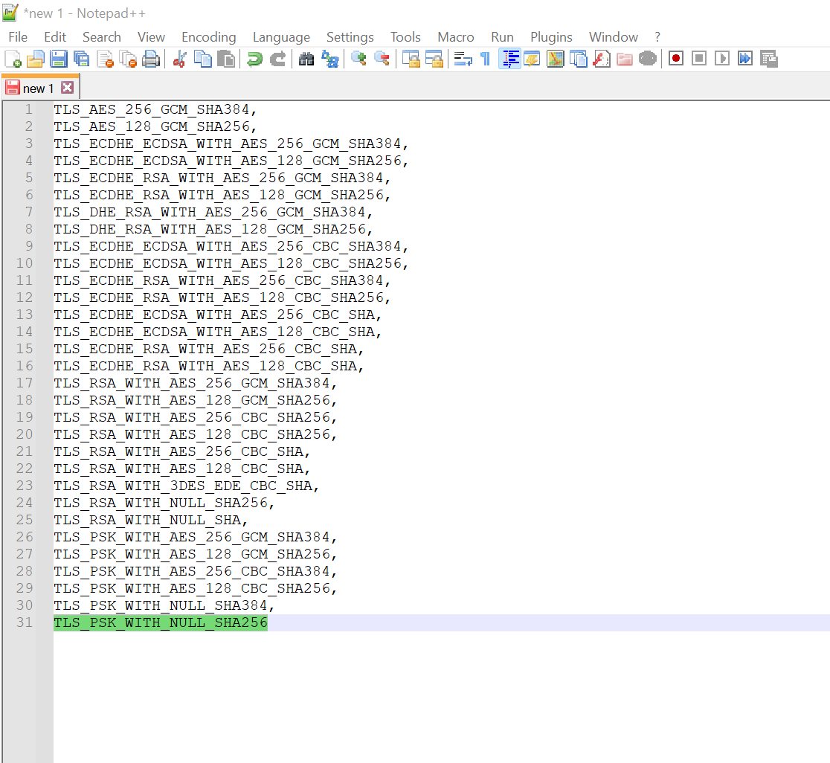Open the Document Map panel icon
830x763 pixels.
(555, 58)
